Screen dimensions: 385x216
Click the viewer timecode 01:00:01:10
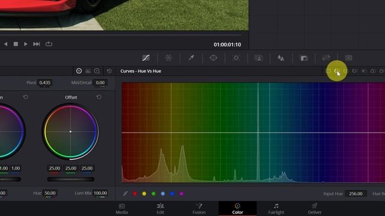[227, 44]
